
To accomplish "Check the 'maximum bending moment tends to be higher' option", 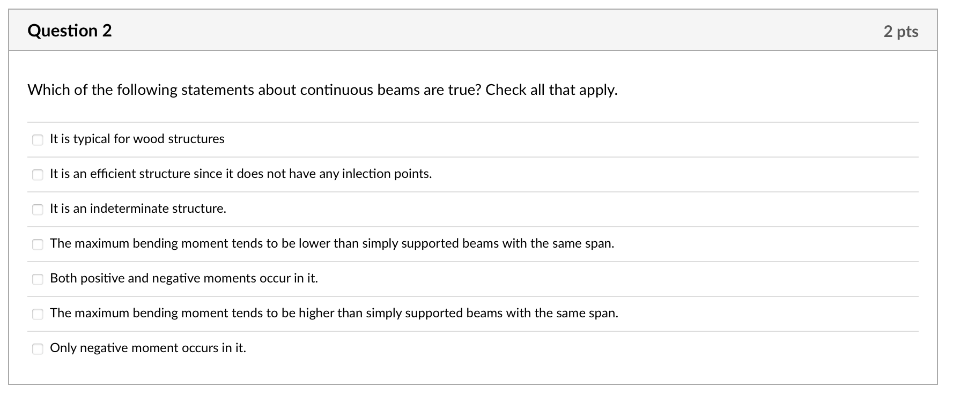I will (x=38, y=314).
